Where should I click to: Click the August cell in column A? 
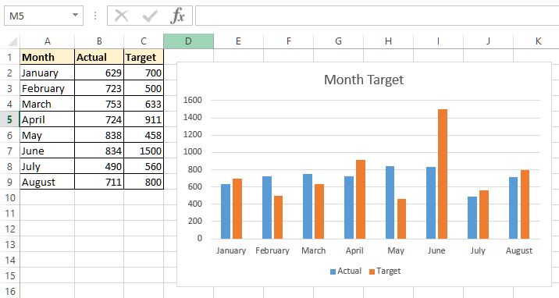(48, 182)
